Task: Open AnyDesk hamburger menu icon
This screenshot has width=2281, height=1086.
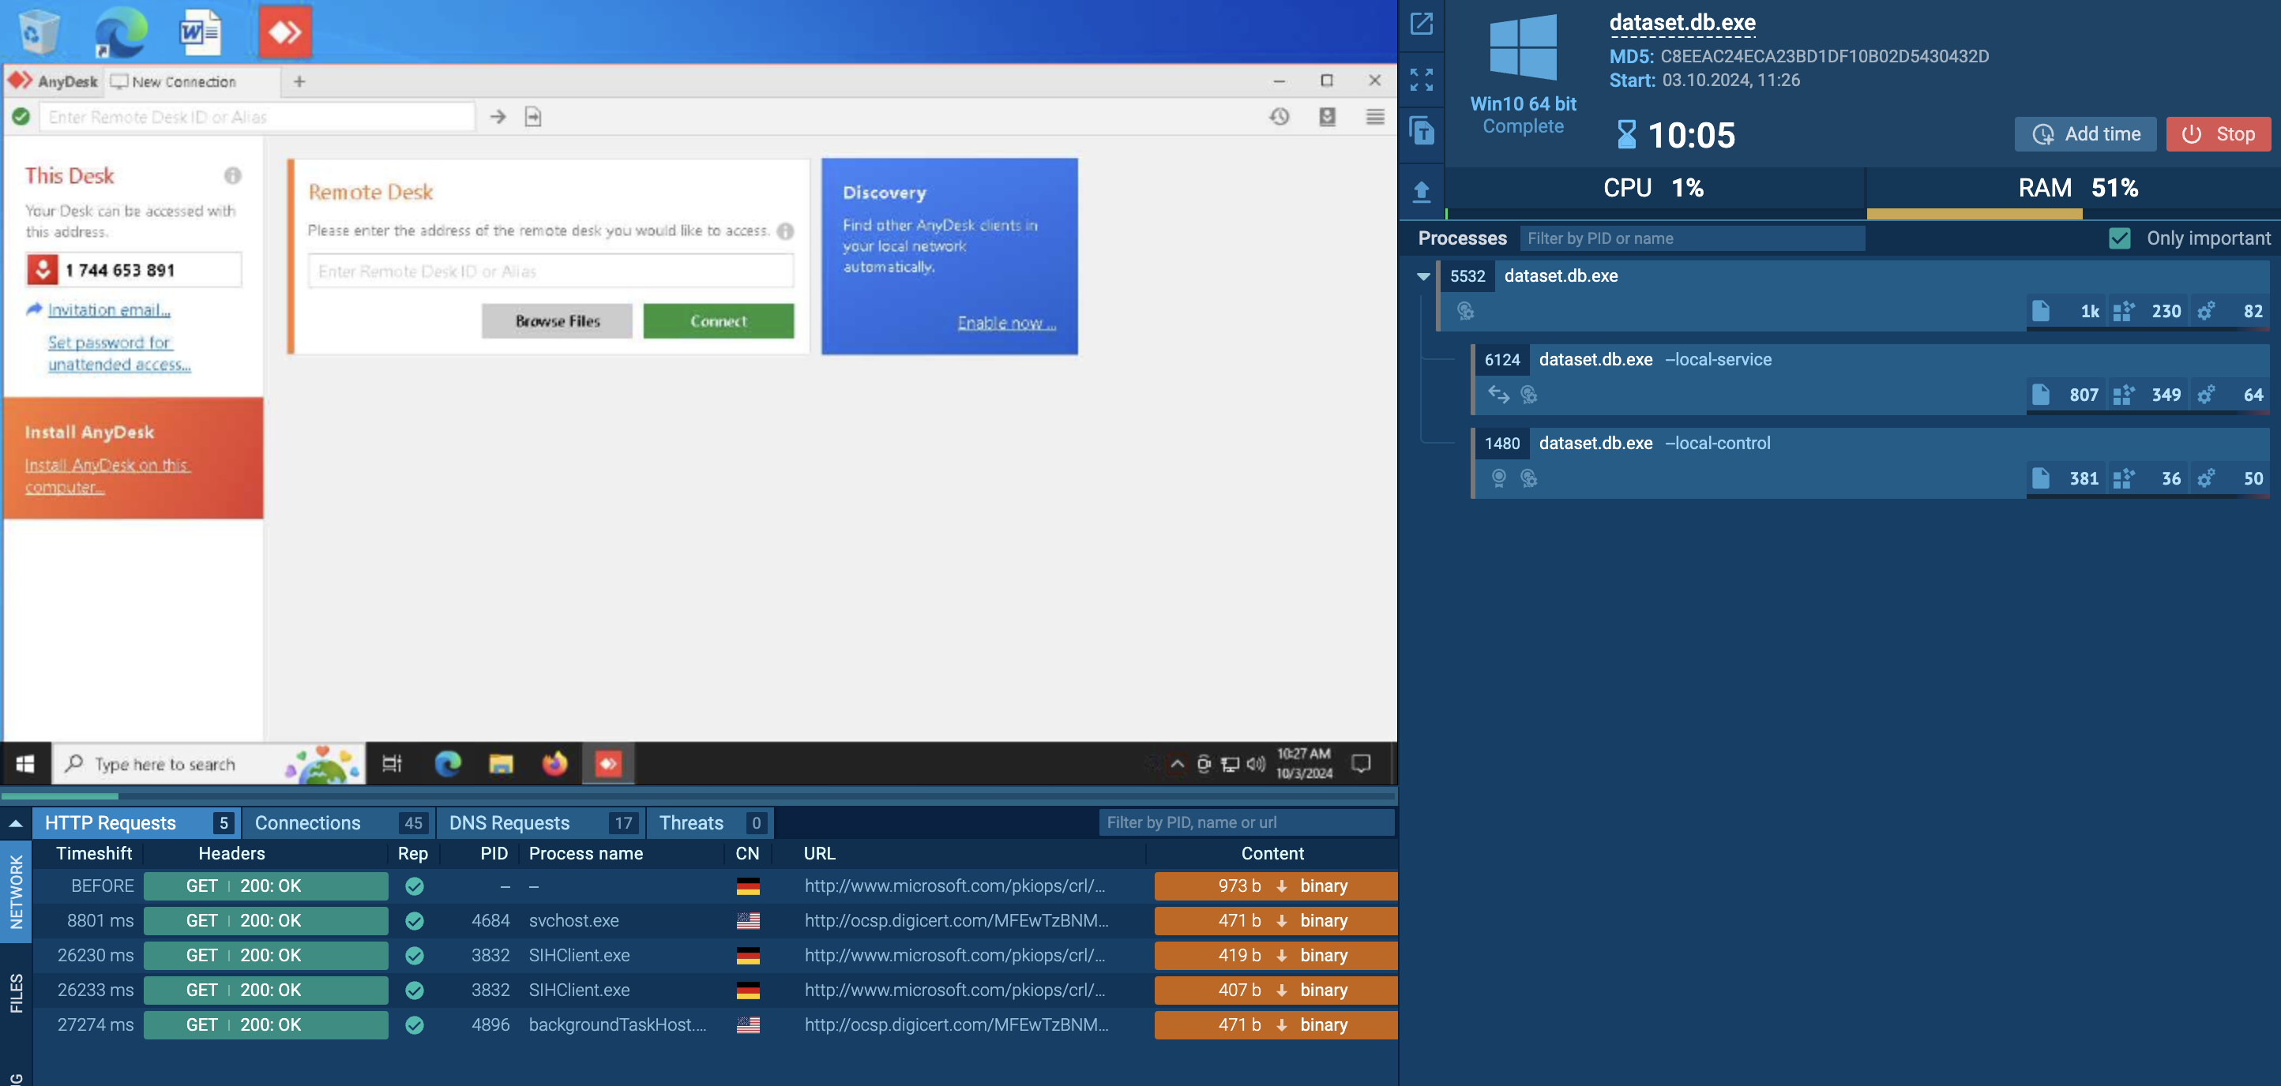Action: click(1374, 117)
